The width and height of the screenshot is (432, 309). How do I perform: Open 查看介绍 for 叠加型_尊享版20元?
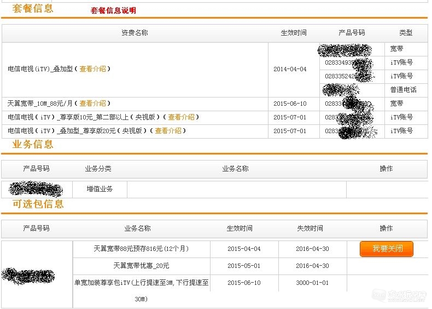click(168, 130)
